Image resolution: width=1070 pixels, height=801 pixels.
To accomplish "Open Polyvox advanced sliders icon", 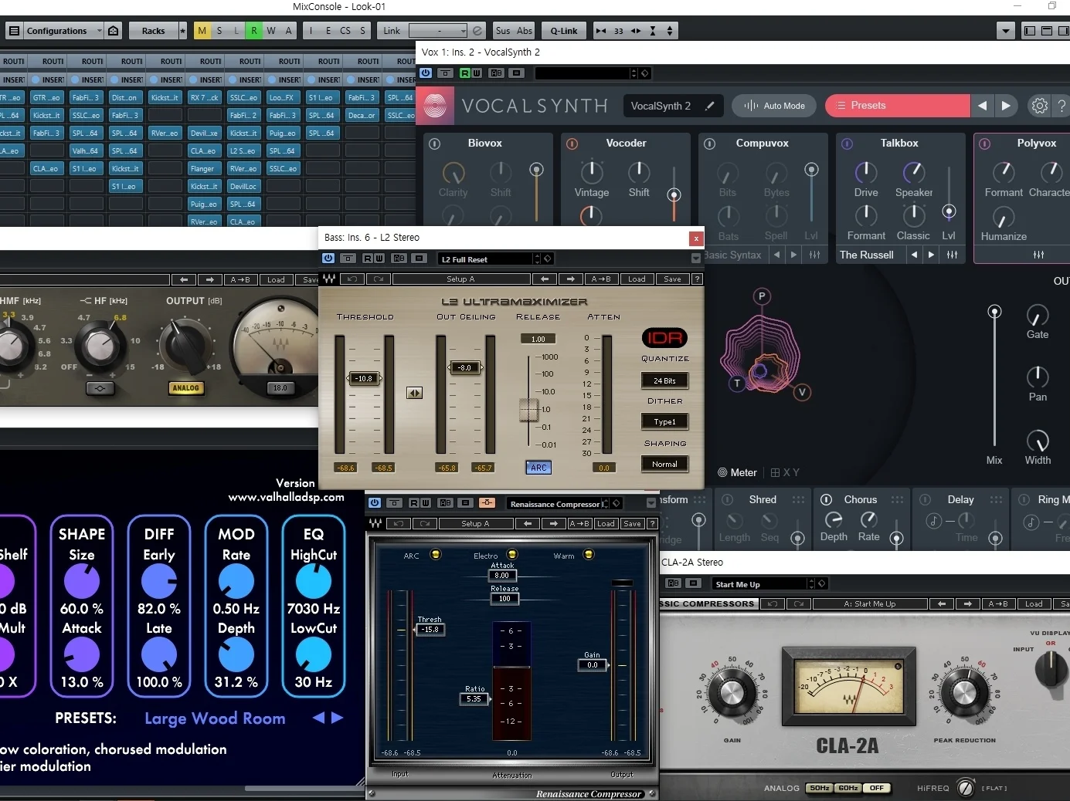I will point(1038,255).
